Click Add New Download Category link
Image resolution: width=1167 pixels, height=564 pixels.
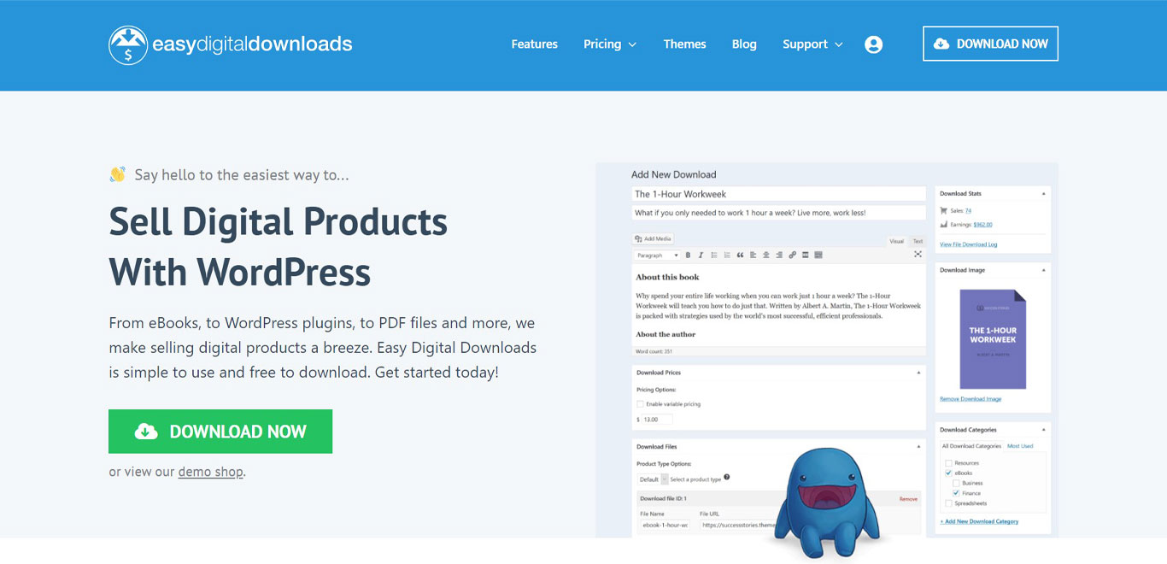pyautogui.click(x=979, y=521)
